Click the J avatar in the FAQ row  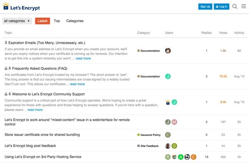click(x=168, y=76)
